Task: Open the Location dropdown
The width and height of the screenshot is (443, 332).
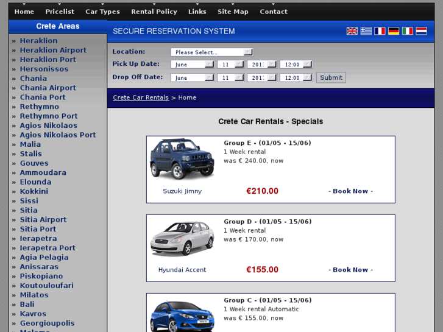Action: click(x=211, y=52)
